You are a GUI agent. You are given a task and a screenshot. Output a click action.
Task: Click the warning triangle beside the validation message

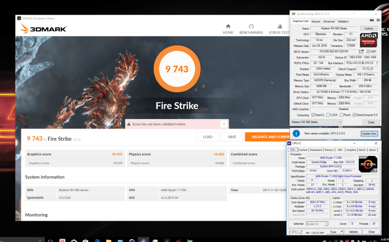point(129,124)
